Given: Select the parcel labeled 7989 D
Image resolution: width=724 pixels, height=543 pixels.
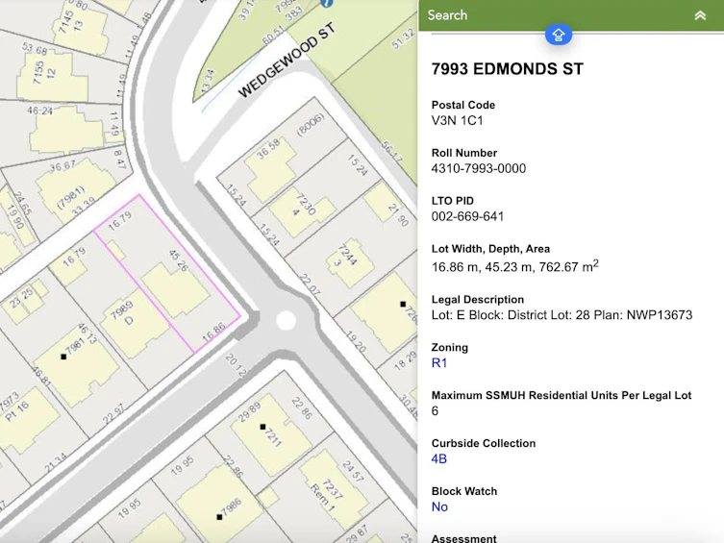Looking at the screenshot, I should (x=134, y=323).
